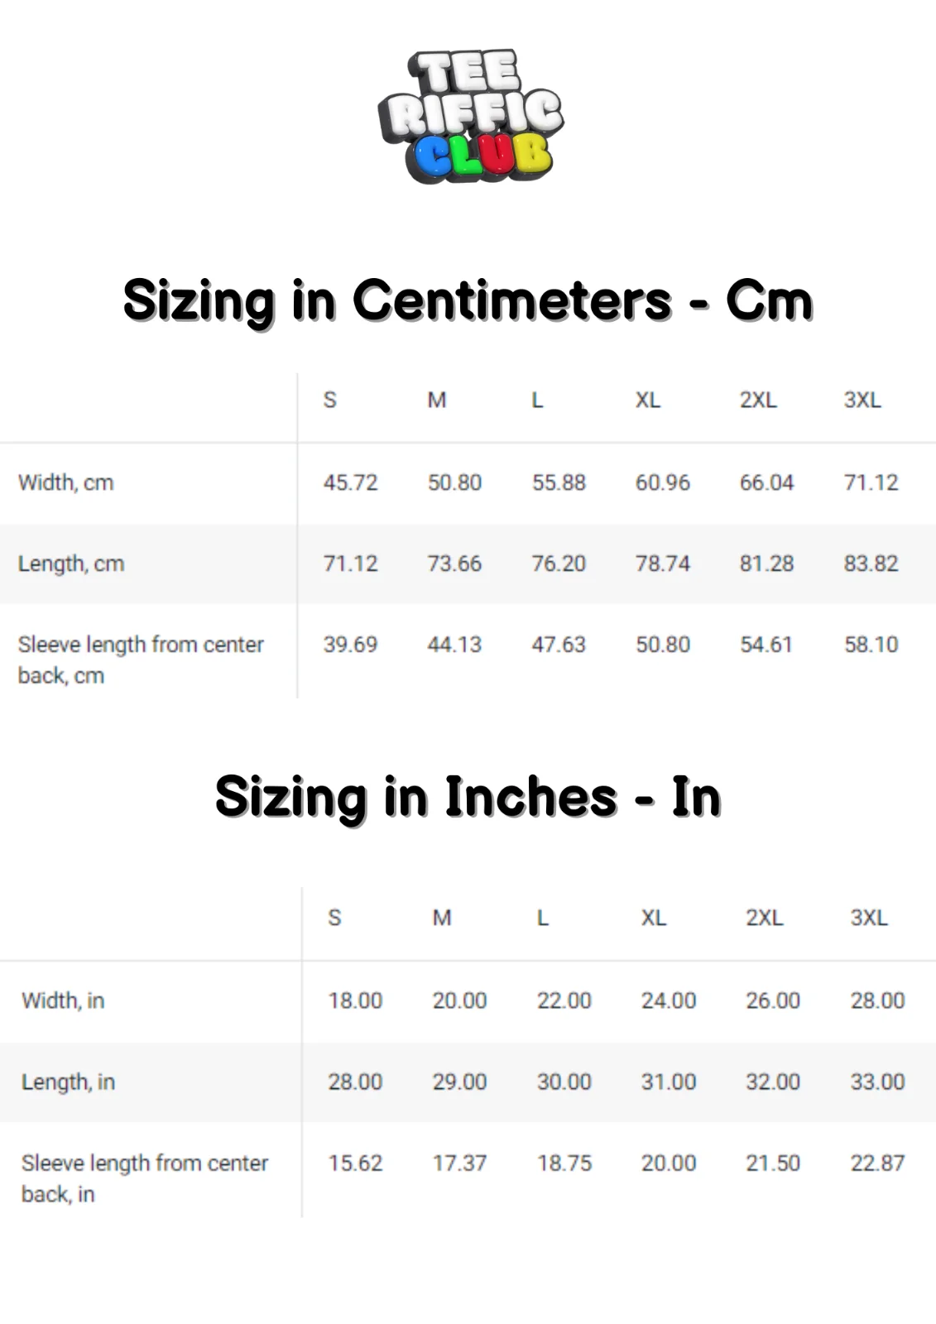This screenshot has width=936, height=1324.
Task: Click the 45.72 width value for size S
Action: click(351, 482)
